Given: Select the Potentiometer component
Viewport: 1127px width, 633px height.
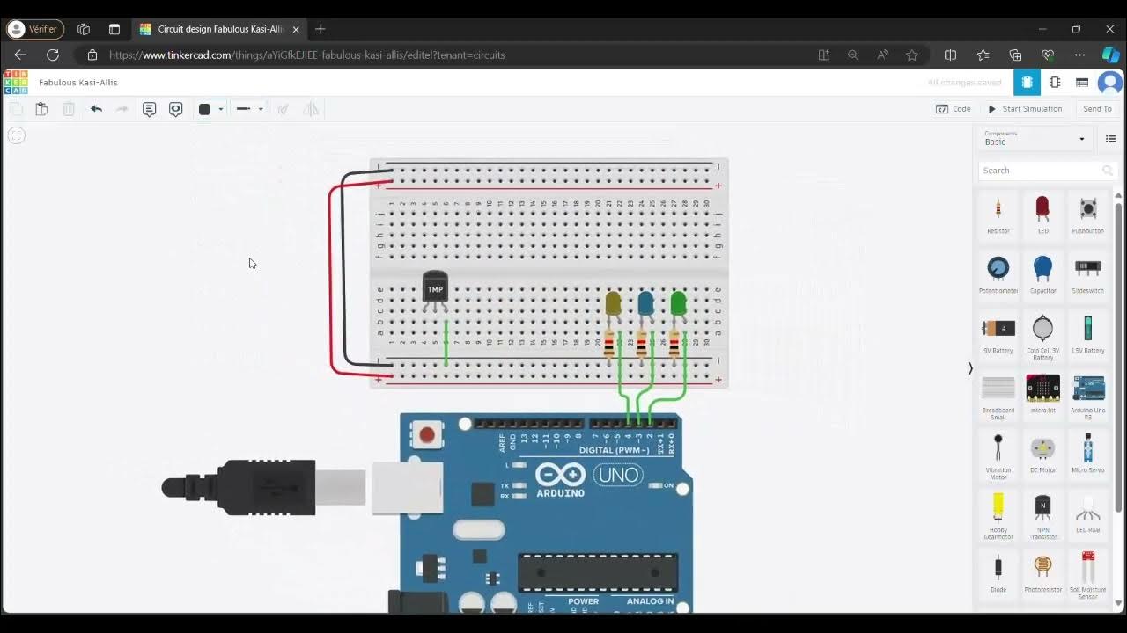Looking at the screenshot, I should (x=998, y=273).
